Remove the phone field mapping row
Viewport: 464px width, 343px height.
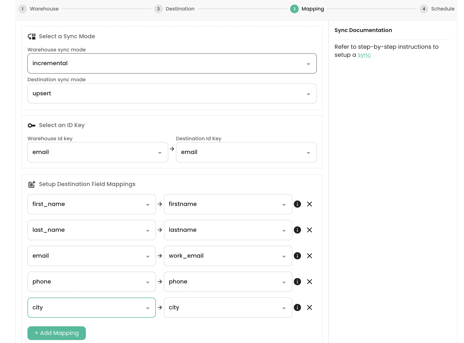[309, 282]
